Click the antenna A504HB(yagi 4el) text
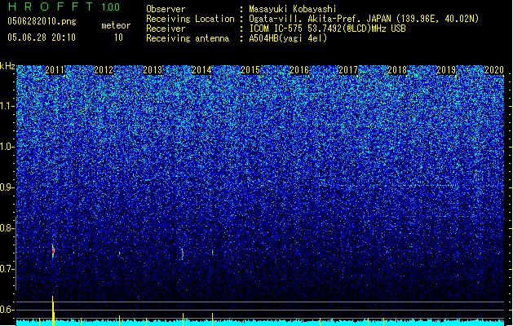The height and width of the screenshot is (326, 513). click(288, 38)
